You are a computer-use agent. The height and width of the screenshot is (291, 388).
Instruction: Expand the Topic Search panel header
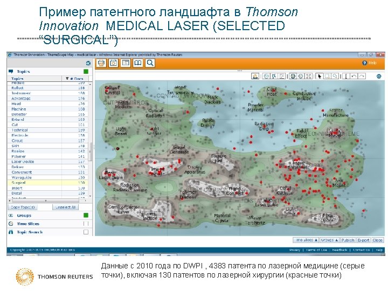pos(50,232)
